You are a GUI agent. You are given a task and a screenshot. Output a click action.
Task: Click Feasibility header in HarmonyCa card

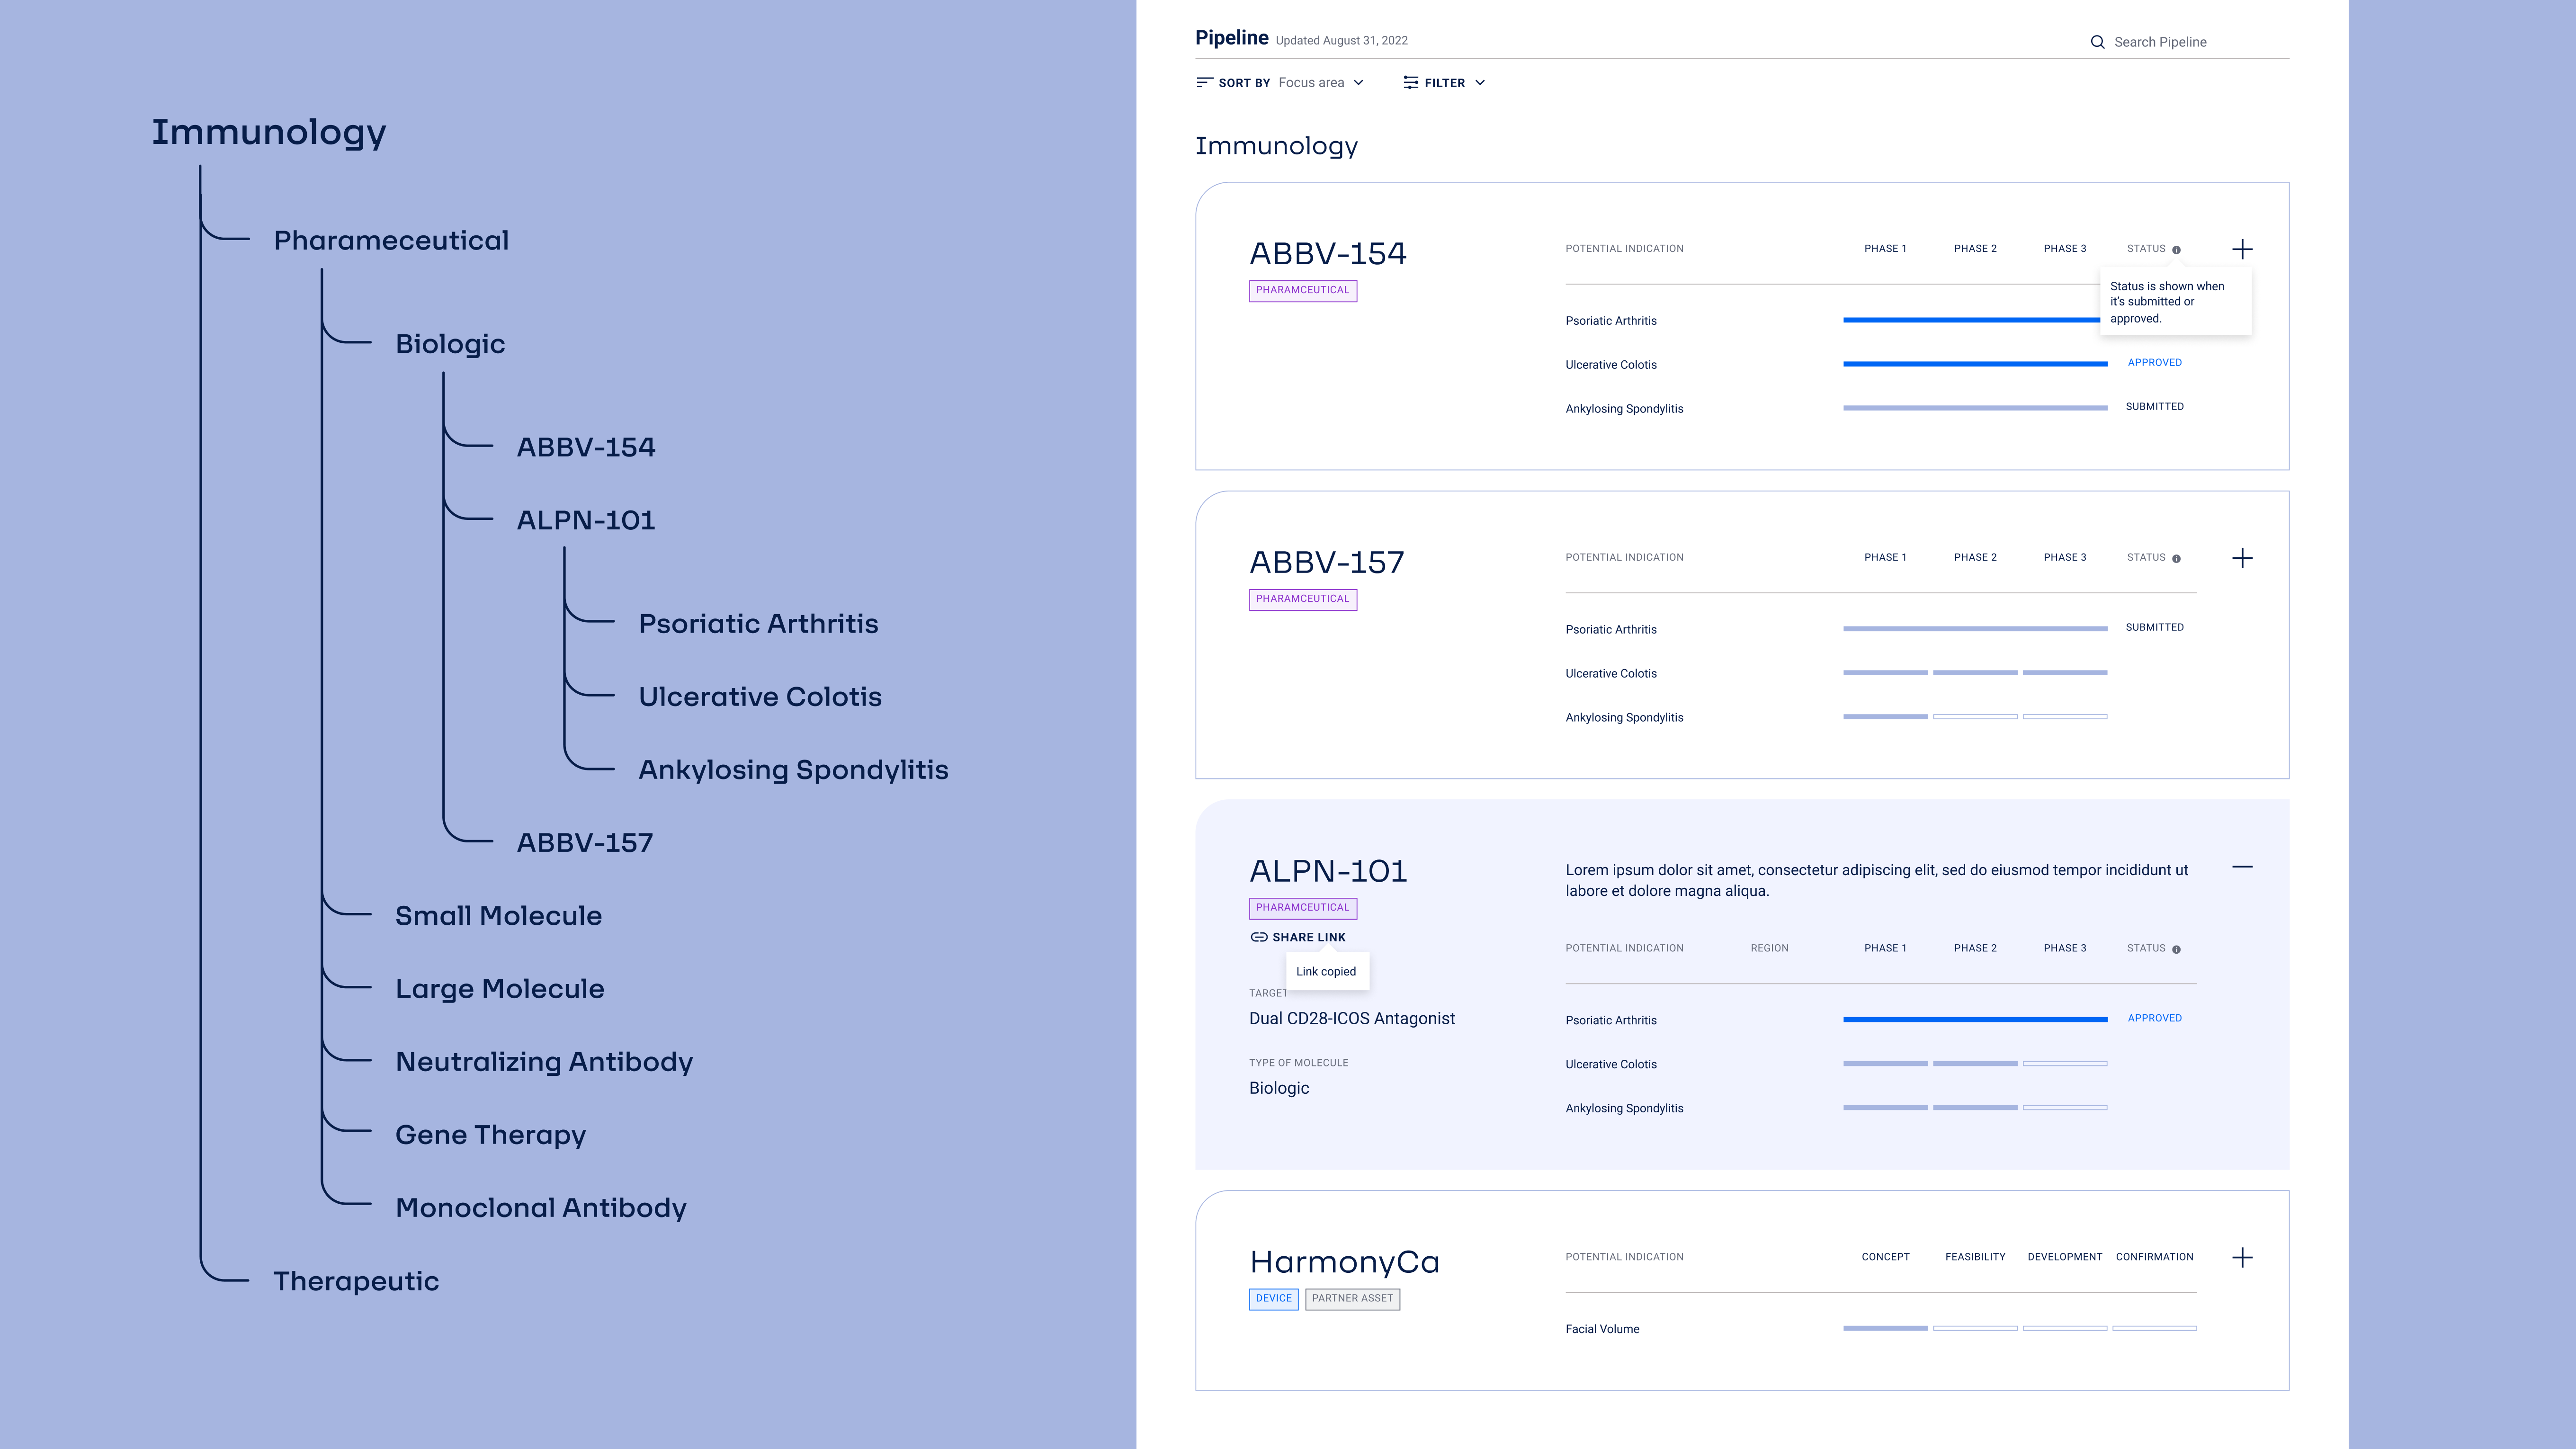click(x=1975, y=1257)
